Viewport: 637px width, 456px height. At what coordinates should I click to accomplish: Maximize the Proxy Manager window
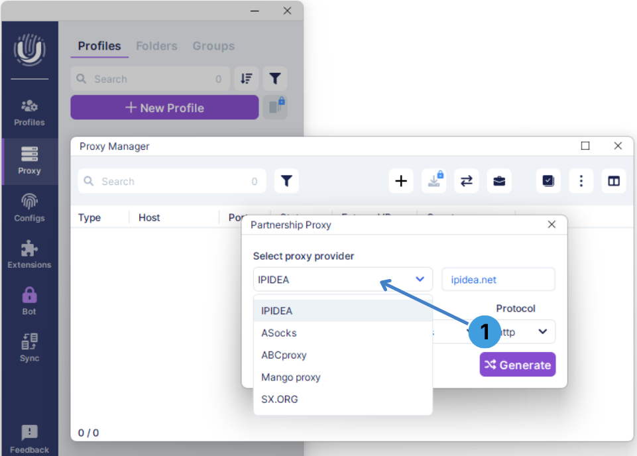coord(585,146)
